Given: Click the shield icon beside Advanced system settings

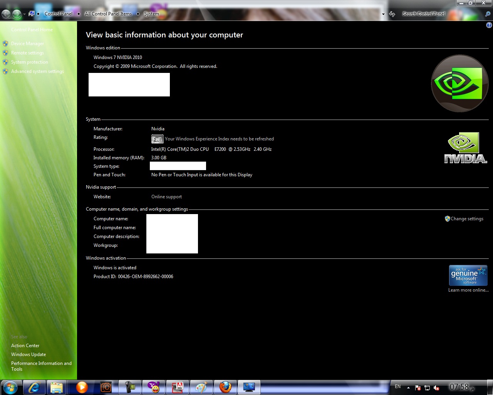Looking at the screenshot, I should tap(5, 71).
